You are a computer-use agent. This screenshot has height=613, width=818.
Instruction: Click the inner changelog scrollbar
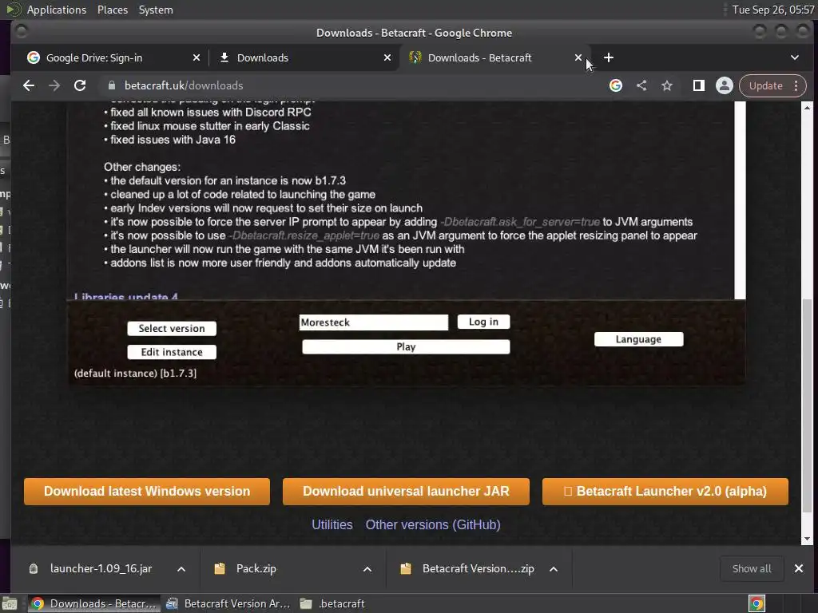(741, 200)
